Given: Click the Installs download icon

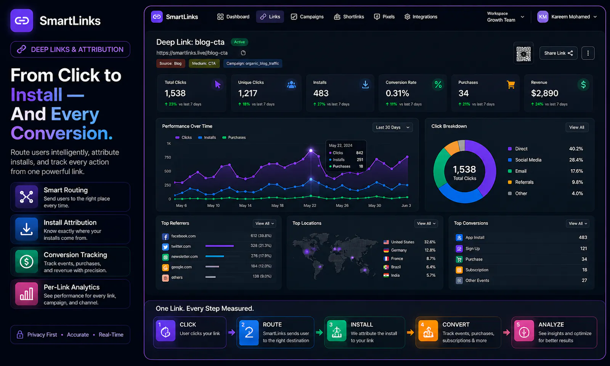Looking at the screenshot, I should [365, 85].
